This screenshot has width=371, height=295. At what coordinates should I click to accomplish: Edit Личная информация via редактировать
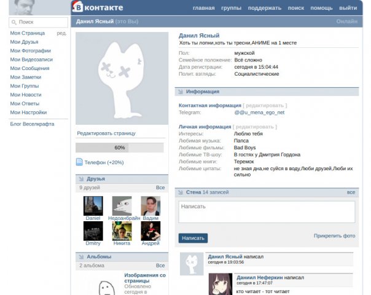(254, 127)
